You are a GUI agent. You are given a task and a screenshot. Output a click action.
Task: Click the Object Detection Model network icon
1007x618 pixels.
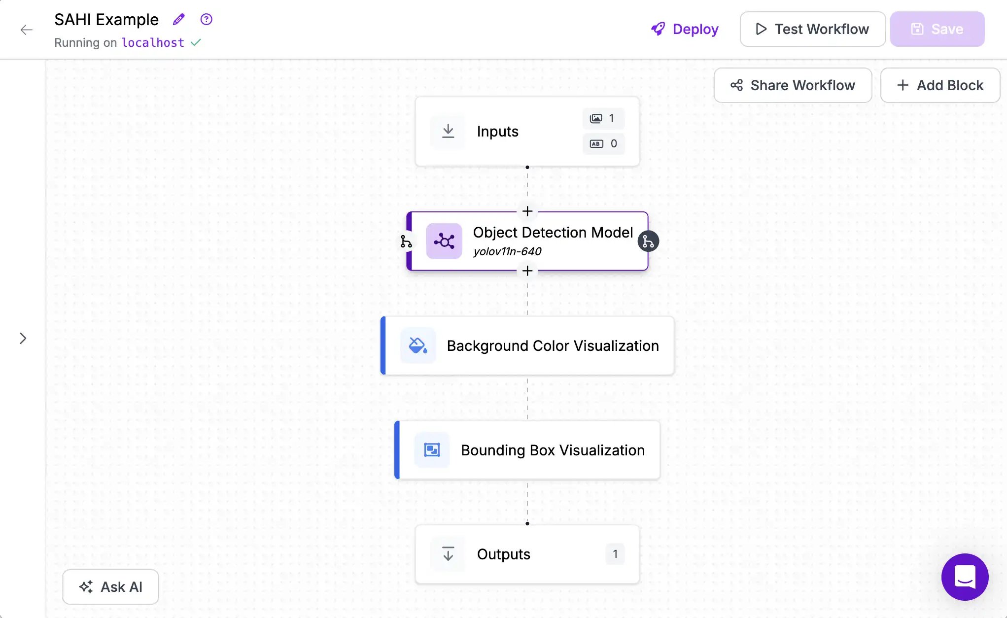[x=444, y=241]
